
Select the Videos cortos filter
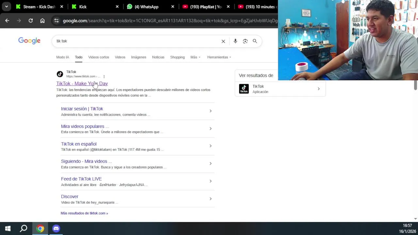coord(99,57)
